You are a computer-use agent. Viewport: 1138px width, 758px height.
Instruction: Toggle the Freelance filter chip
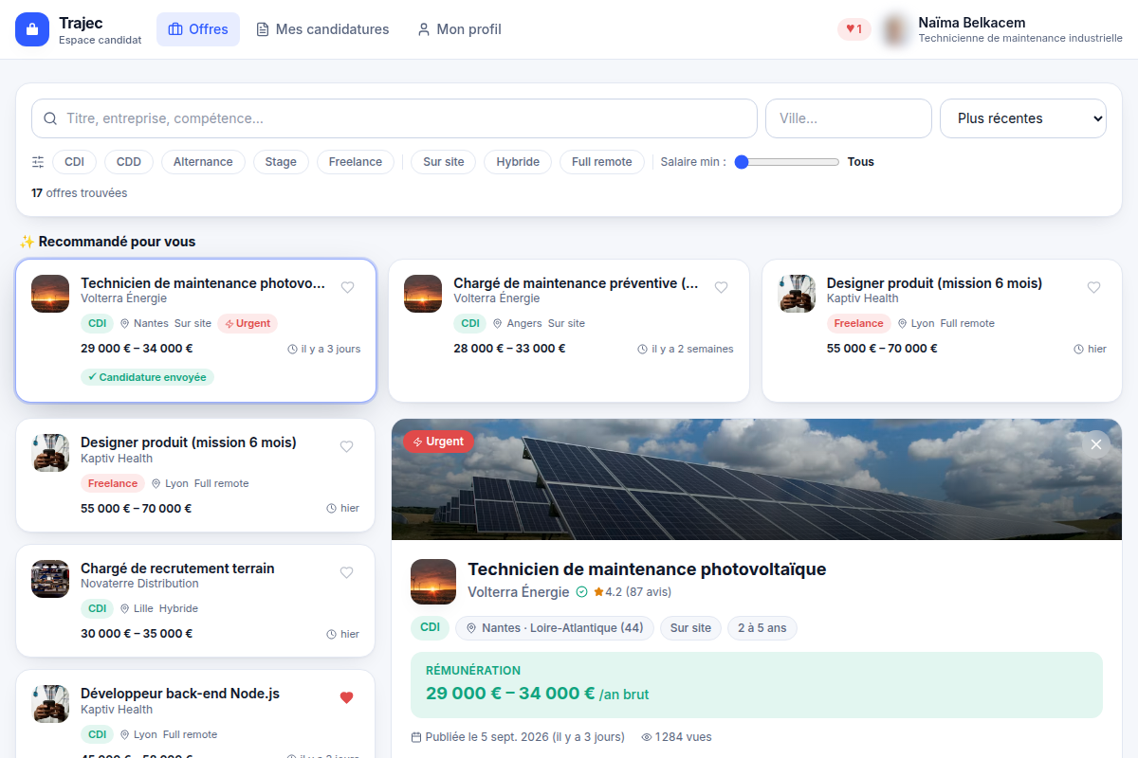pyautogui.click(x=356, y=162)
